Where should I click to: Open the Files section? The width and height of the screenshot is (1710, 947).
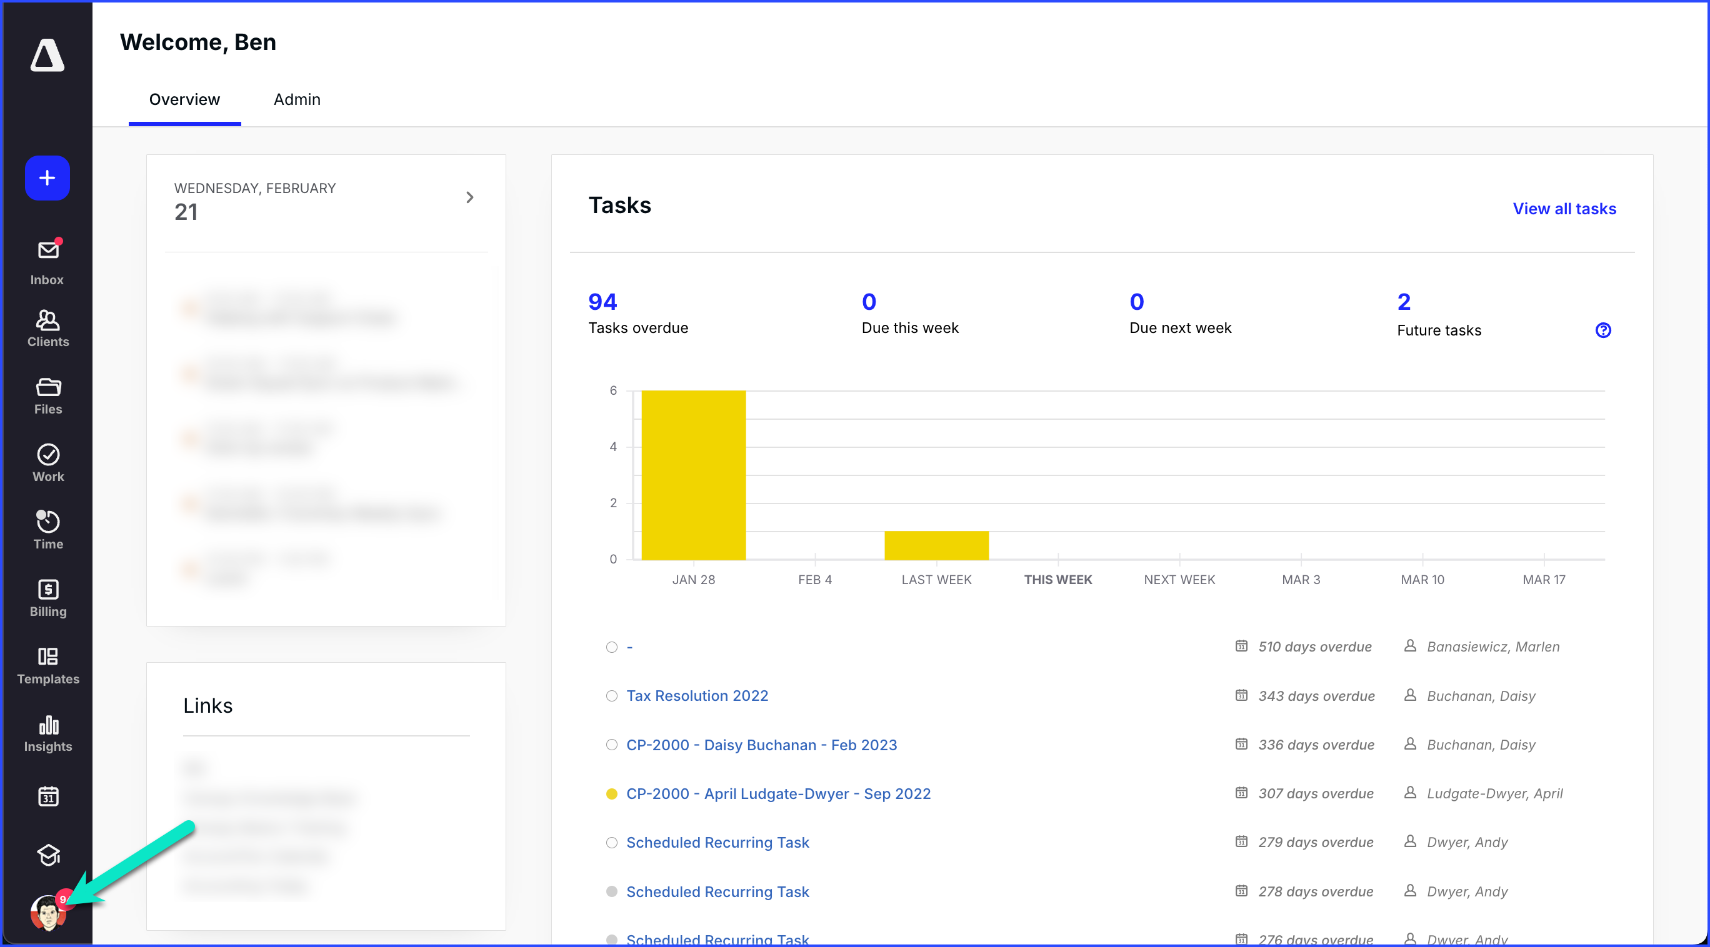pos(47,396)
